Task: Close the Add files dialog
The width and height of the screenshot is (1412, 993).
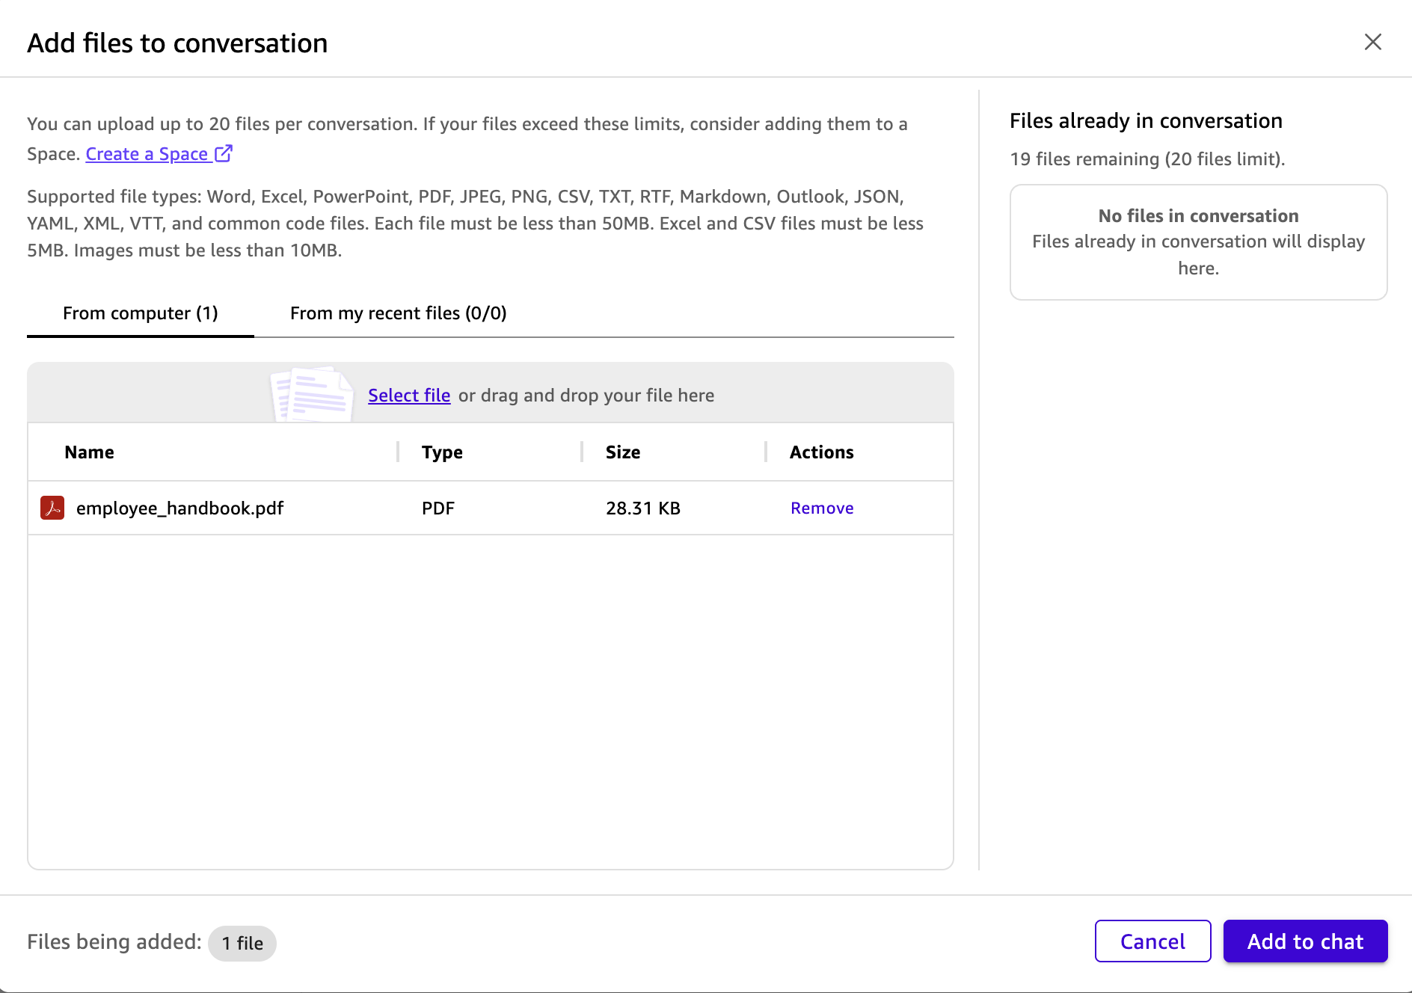Action: (x=1372, y=42)
